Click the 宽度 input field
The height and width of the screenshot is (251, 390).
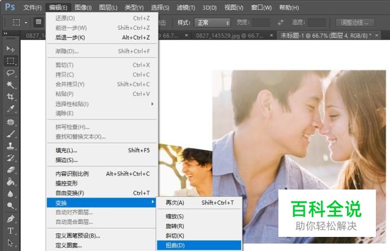tap(261, 23)
